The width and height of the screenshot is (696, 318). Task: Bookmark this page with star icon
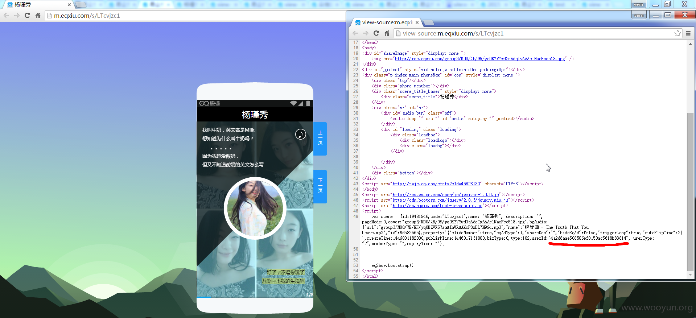(678, 33)
